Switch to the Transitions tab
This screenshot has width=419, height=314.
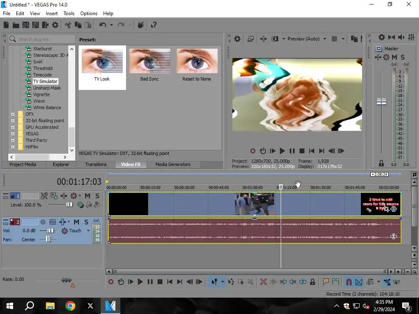96,164
